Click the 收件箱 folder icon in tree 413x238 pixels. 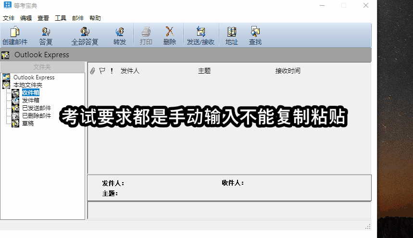[x=15, y=93]
